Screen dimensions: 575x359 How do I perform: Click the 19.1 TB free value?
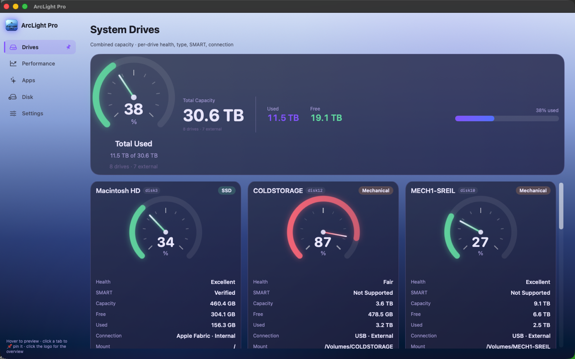(326, 118)
